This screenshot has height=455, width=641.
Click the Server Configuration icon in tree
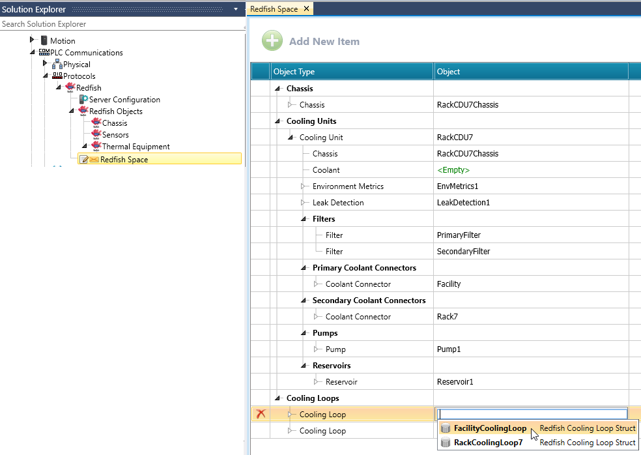[x=83, y=100]
